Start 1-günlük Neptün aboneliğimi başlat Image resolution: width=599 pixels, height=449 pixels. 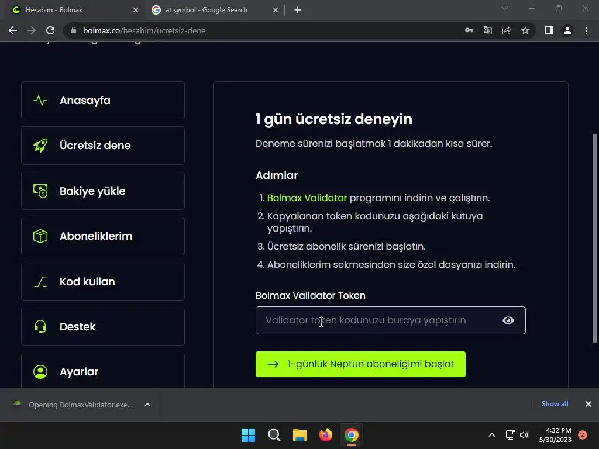pyautogui.click(x=360, y=364)
